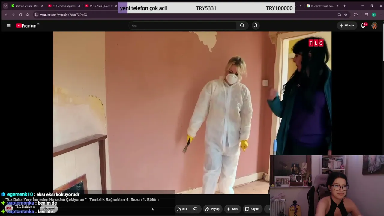Switch to the temizlik bağımlıları tab
The width and height of the screenshot is (384, 216).
[x=64, y=6]
